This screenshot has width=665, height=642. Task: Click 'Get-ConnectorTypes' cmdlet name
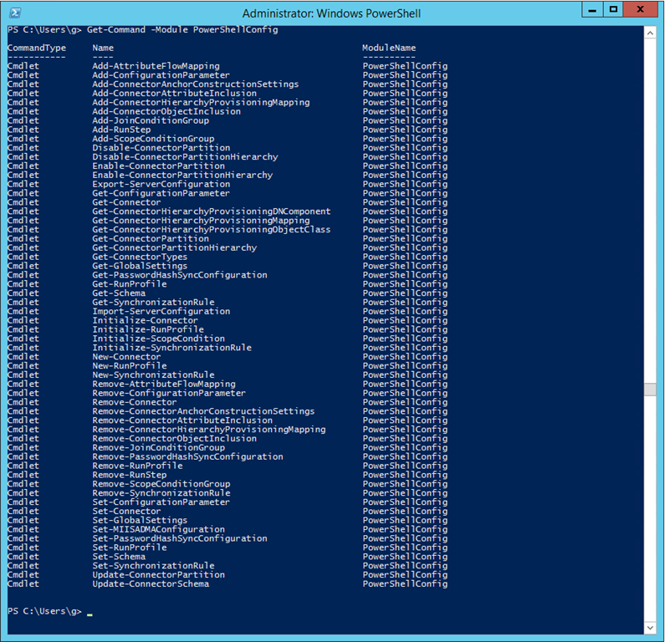(x=140, y=257)
